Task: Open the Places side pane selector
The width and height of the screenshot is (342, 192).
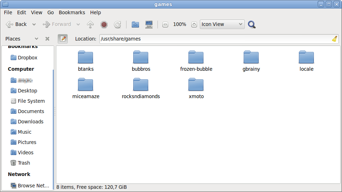Action: click(x=21, y=39)
